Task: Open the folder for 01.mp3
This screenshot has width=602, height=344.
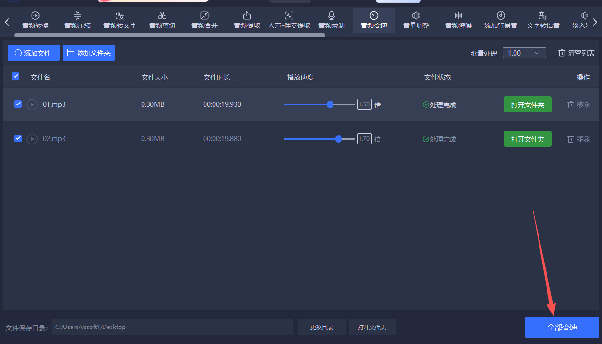Action: [x=528, y=104]
